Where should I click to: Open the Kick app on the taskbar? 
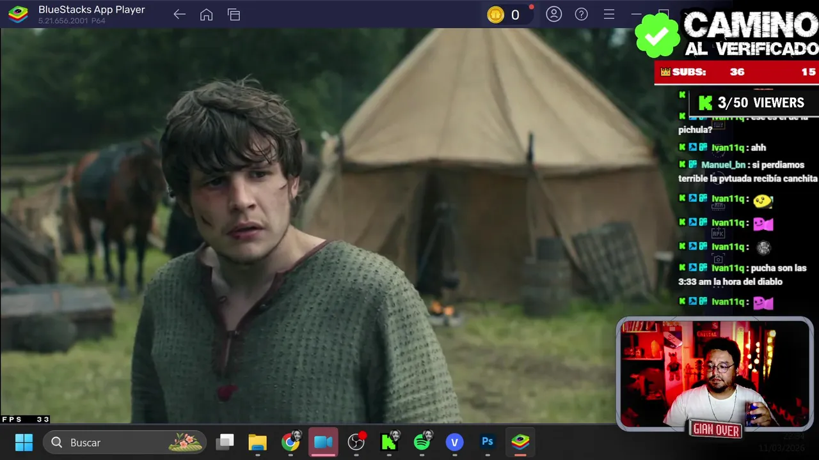click(389, 442)
